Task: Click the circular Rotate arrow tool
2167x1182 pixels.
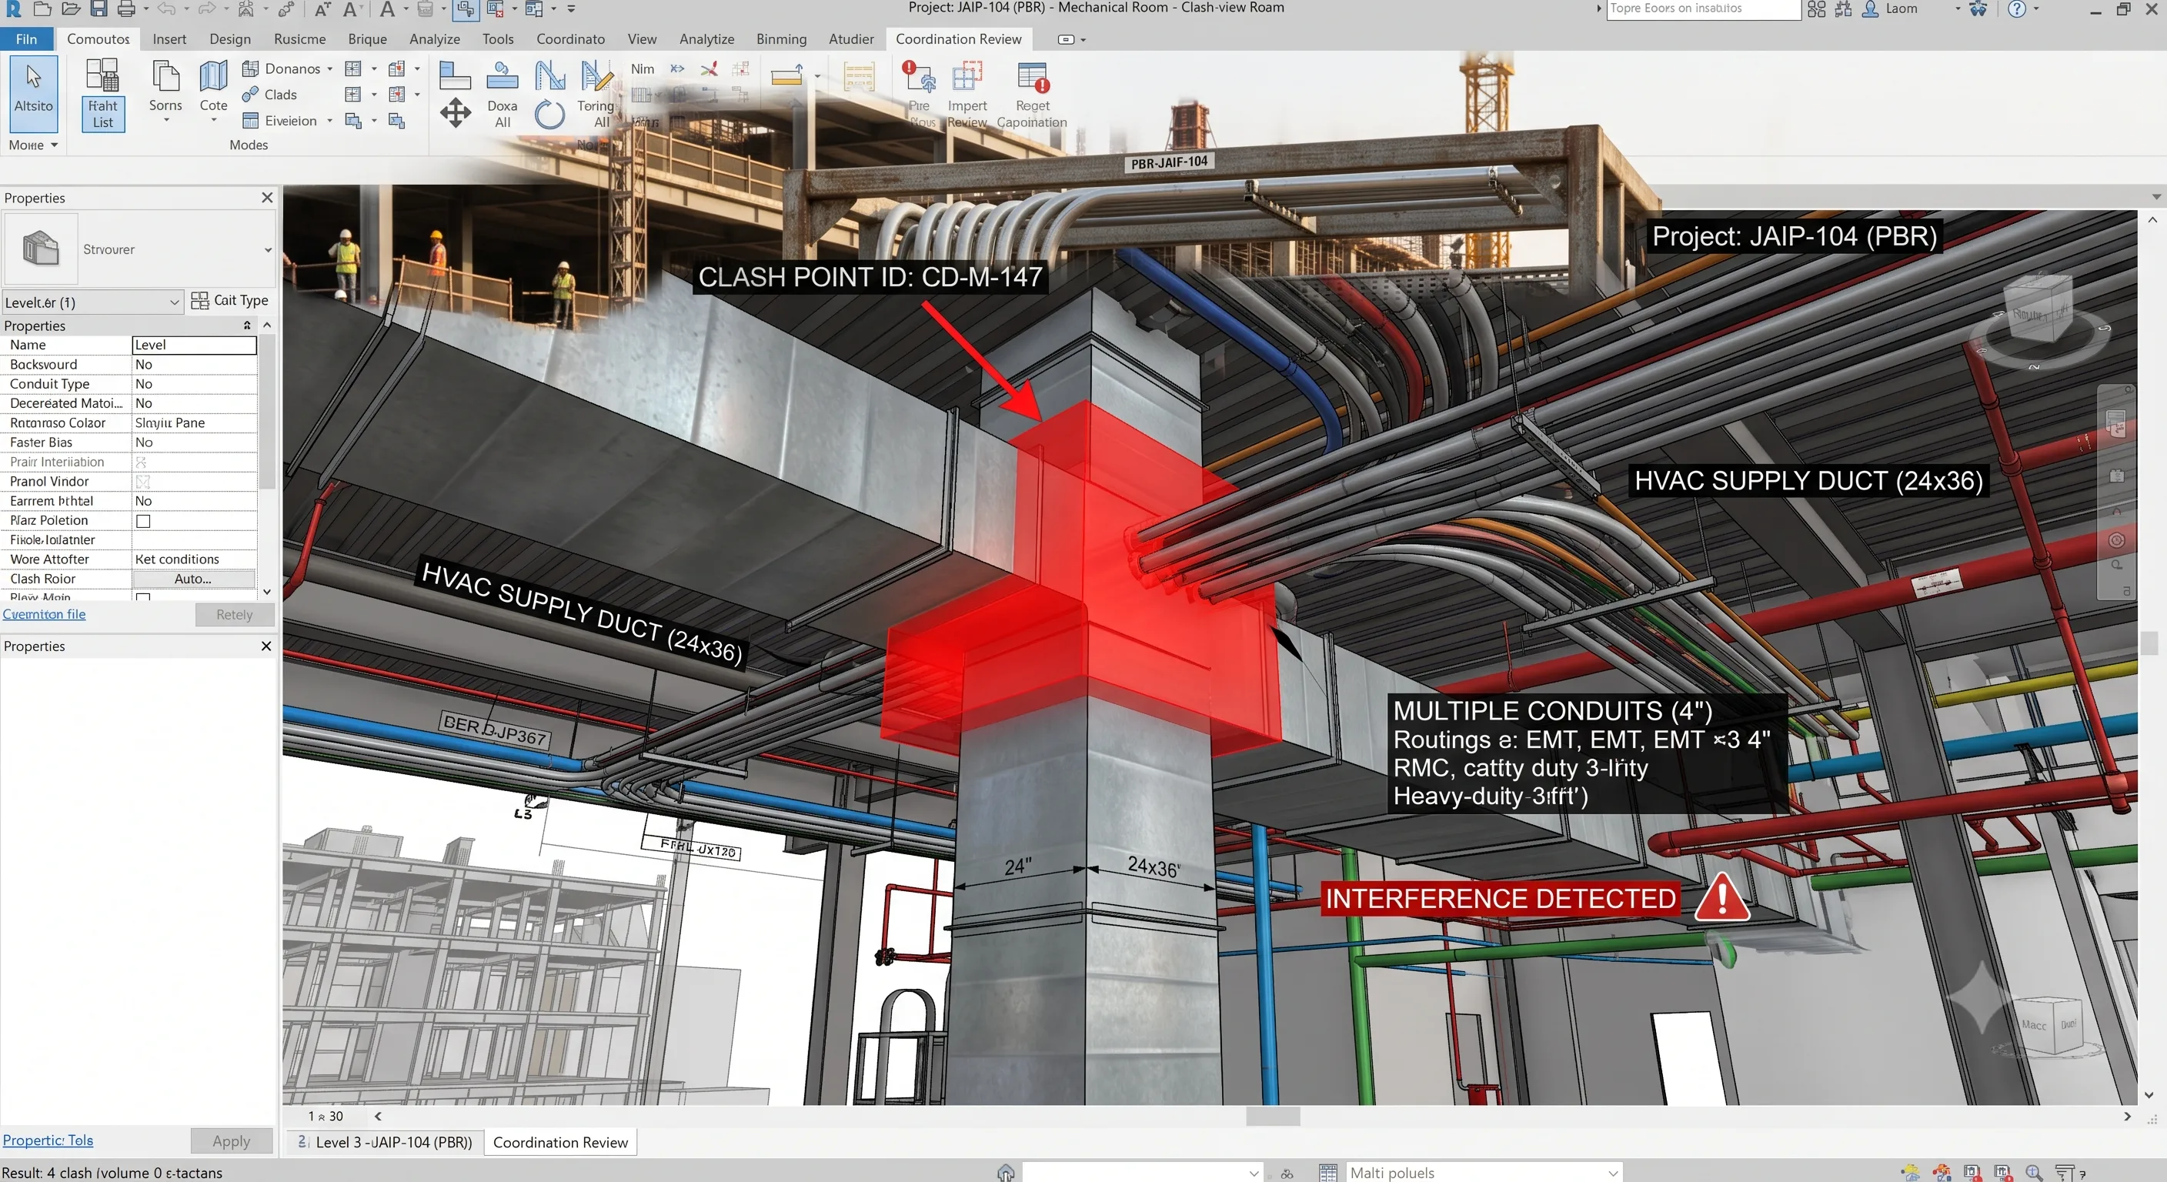Action: point(549,114)
